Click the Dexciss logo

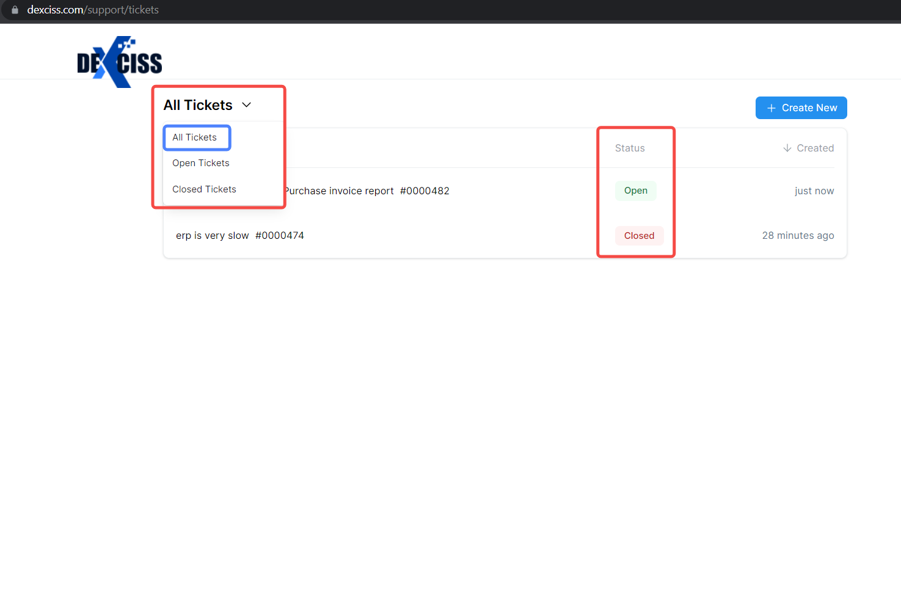[120, 62]
